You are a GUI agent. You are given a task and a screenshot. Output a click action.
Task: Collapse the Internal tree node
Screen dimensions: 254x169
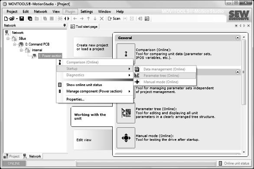coord(21,50)
